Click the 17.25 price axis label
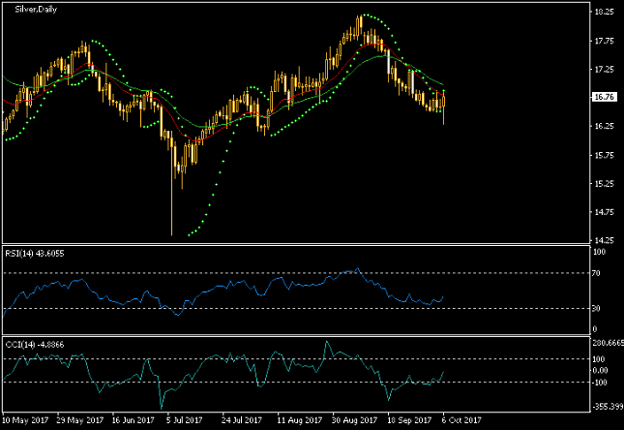The height and width of the screenshot is (430, 624). click(x=604, y=70)
